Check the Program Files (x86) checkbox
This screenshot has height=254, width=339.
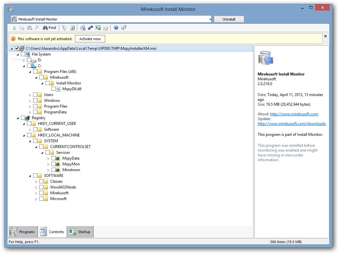(x=35, y=71)
